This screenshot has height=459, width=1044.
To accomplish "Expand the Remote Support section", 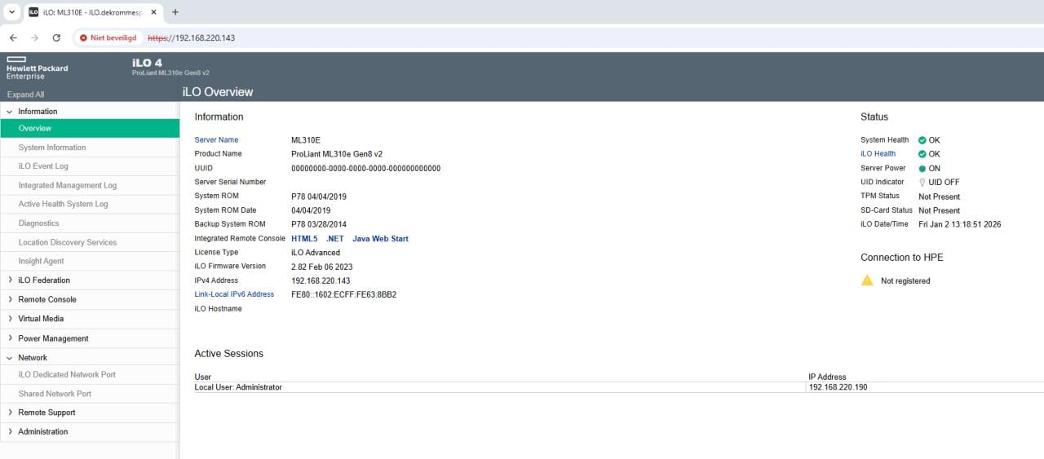I will coord(10,413).
